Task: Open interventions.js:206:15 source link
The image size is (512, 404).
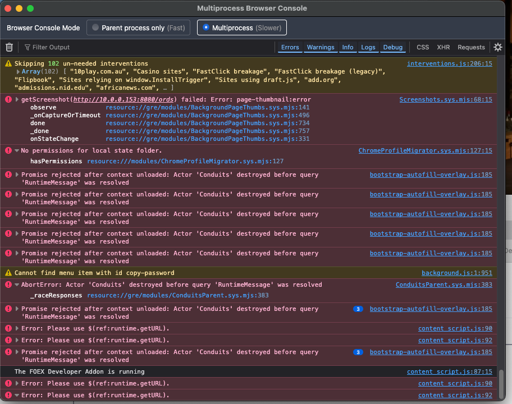Action: (x=449, y=64)
